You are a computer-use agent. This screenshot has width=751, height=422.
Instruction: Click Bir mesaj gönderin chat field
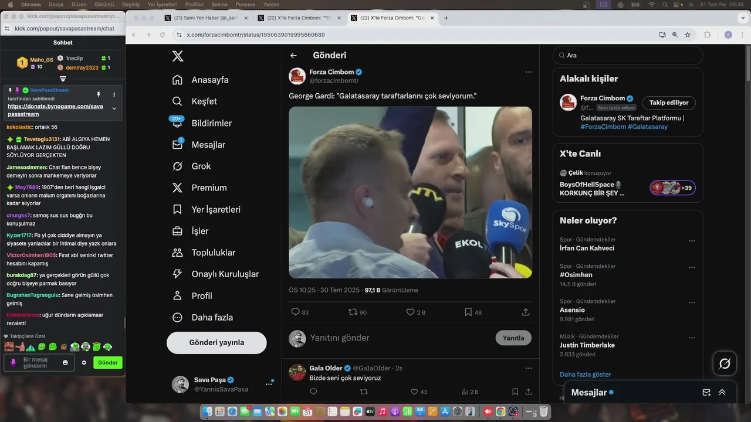point(39,363)
